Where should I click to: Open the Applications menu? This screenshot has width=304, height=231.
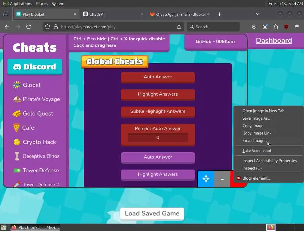point(21,4)
